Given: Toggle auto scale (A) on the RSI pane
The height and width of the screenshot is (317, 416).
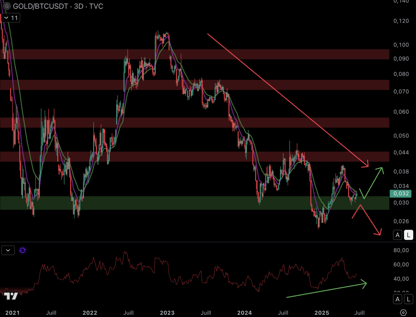Looking at the screenshot, I should point(398,299).
